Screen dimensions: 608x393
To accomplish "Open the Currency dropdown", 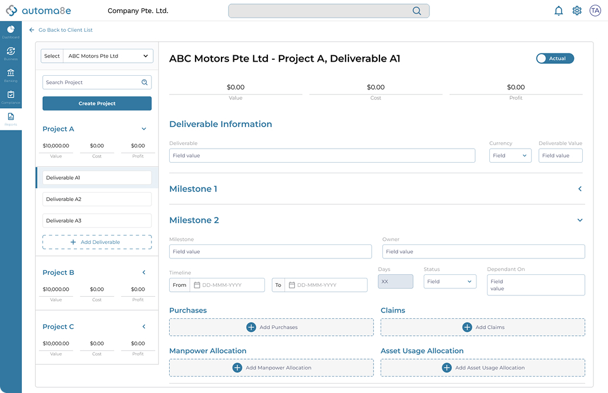I will click(x=510, y=156).
